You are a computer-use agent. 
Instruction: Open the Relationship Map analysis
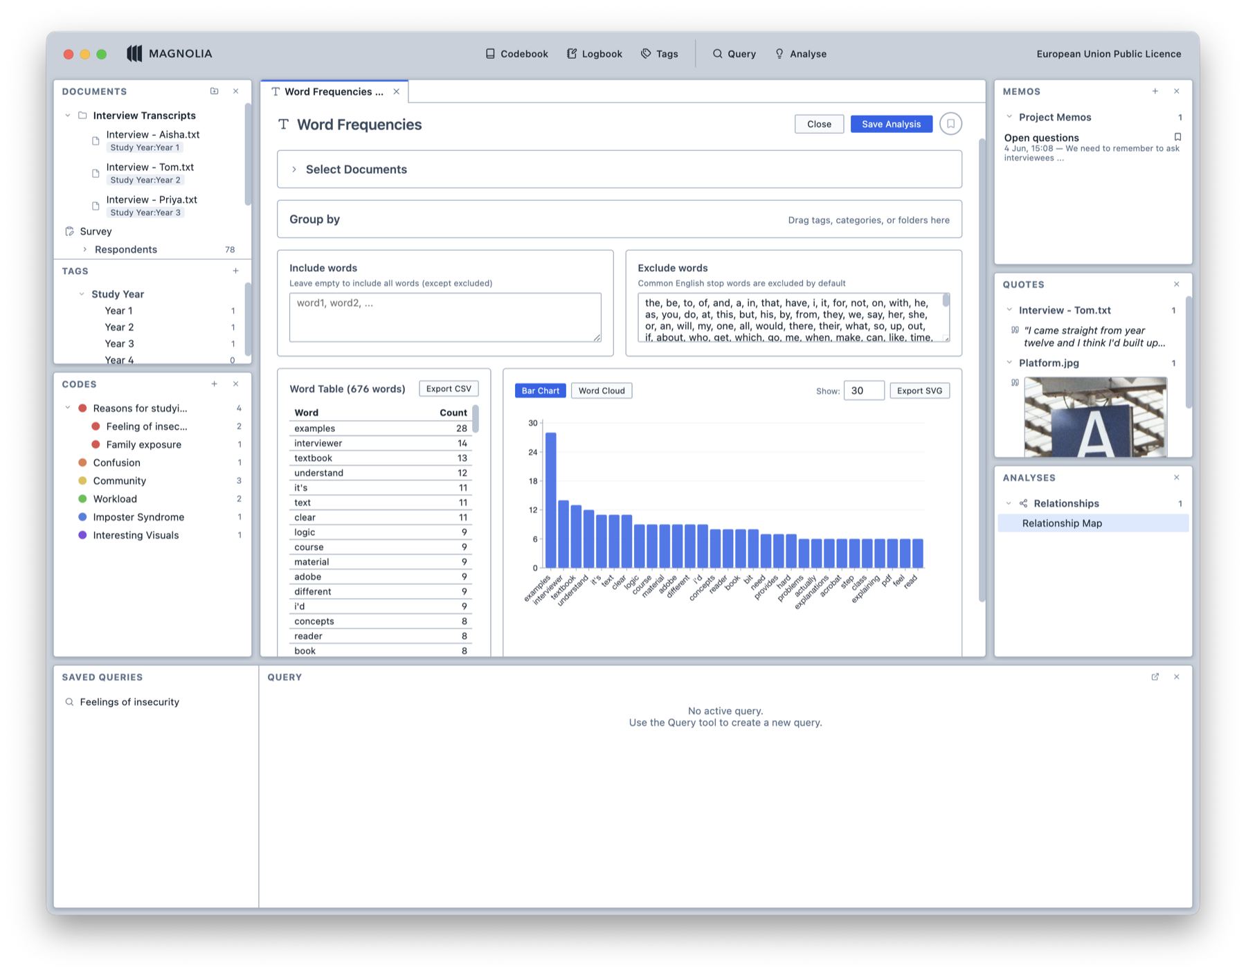pyautogui.click(x=1093, y=523)
